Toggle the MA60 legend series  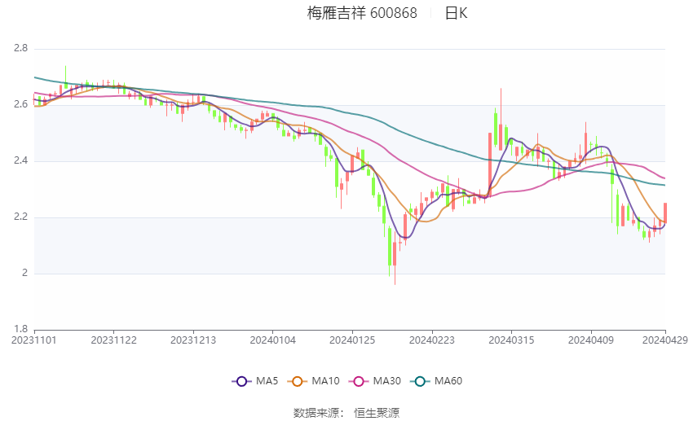click(436, 381)
